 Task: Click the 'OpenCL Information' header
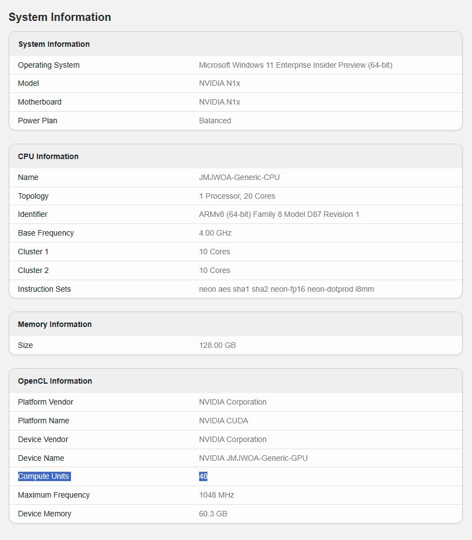(55, 381)
